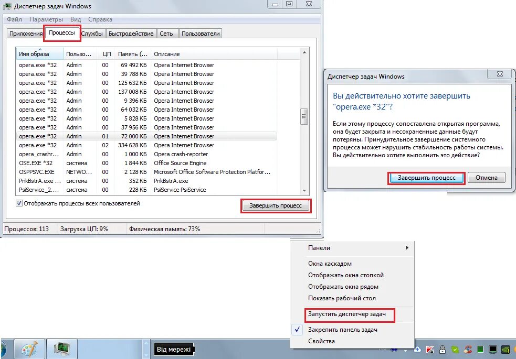Choose Отображать окна стопкой
The image size is (516, 359).
[x=346, y=275]
